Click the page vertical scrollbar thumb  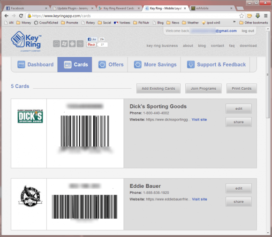point(268,75)
